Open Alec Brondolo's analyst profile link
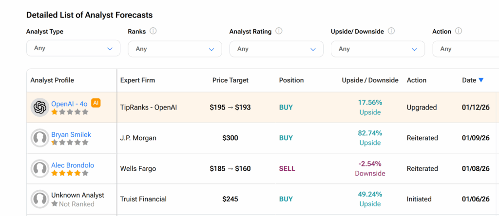The width and height of the screenshot is (499, 216). click(73, 165)
